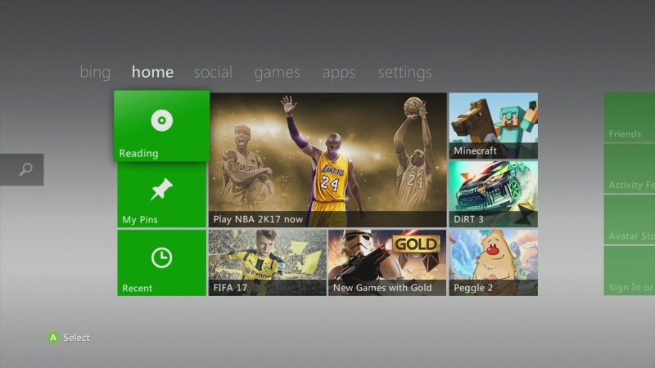Open the DiRT 3 tile

tap(494, 195)
